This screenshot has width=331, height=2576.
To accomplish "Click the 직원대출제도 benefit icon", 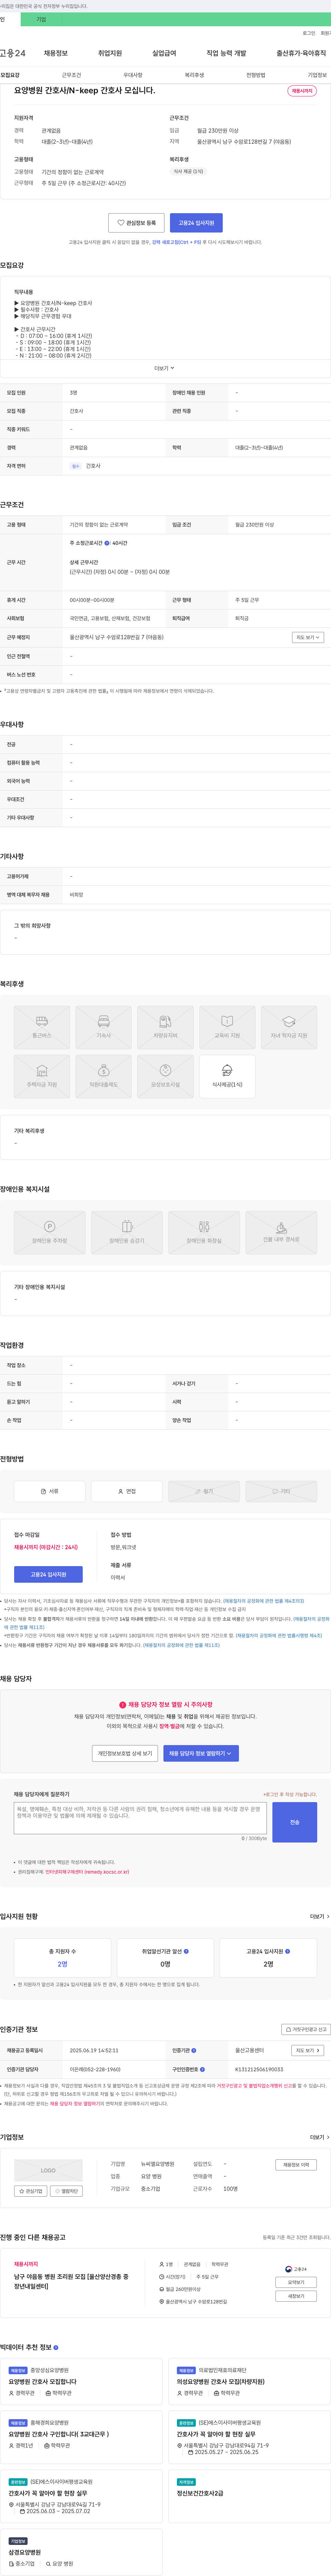I will pos(104,1076).
